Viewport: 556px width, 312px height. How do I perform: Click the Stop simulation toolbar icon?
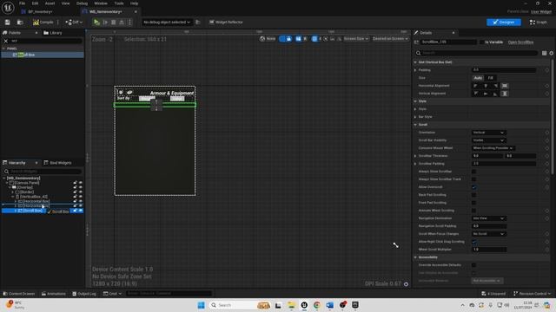click(114, 23)
